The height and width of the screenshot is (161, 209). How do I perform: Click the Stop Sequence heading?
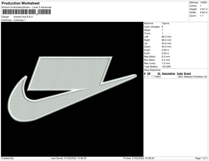[x=153, y=70]
